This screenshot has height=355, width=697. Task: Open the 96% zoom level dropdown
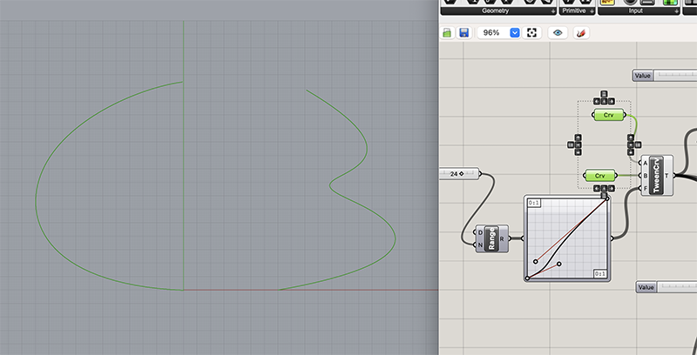click(514, 32)
